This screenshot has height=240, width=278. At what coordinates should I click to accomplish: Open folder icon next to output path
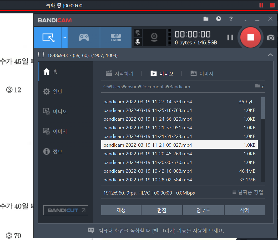pos(257,86)
